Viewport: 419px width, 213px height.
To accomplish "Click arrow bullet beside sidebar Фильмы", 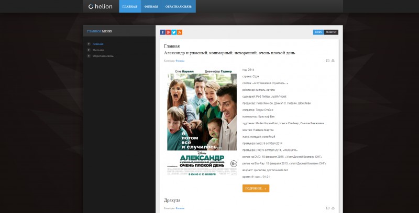I will click(89, 50).
